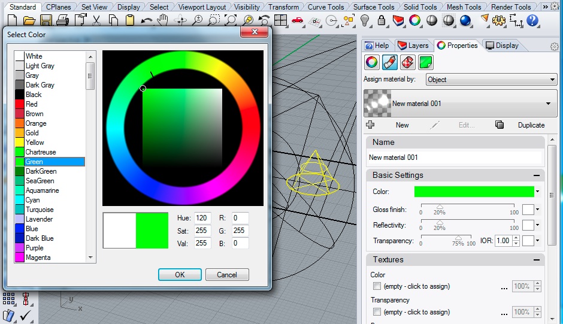Expand the New material 001 dropdown
563x324 pixels.
548,104
